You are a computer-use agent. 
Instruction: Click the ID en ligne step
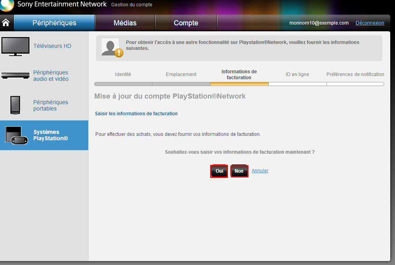(x=297, y=74)
